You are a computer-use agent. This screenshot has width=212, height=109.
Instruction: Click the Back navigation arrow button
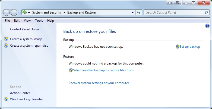(x=6, y=12)
